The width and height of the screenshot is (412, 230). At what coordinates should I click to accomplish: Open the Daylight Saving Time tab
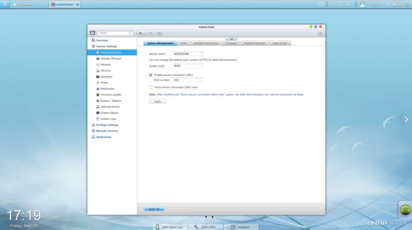coord(206,43)
